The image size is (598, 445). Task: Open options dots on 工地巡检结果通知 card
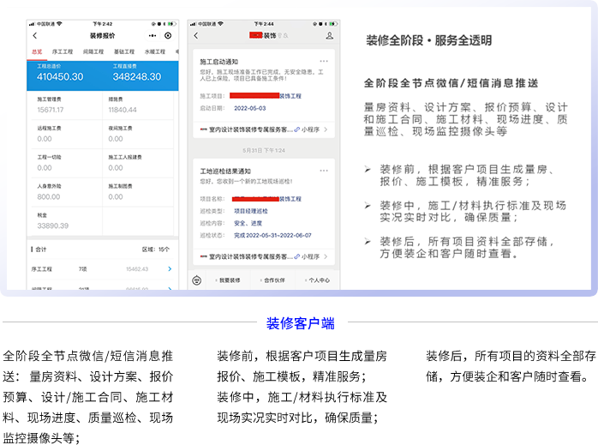pyautogui.click(x=323, y=171)
